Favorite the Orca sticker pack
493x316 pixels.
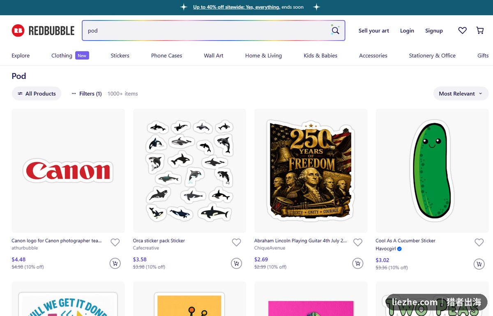point(237,243)
